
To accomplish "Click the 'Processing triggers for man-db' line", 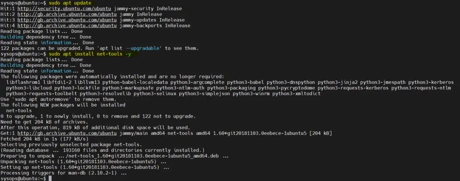I will coord(64,172).
